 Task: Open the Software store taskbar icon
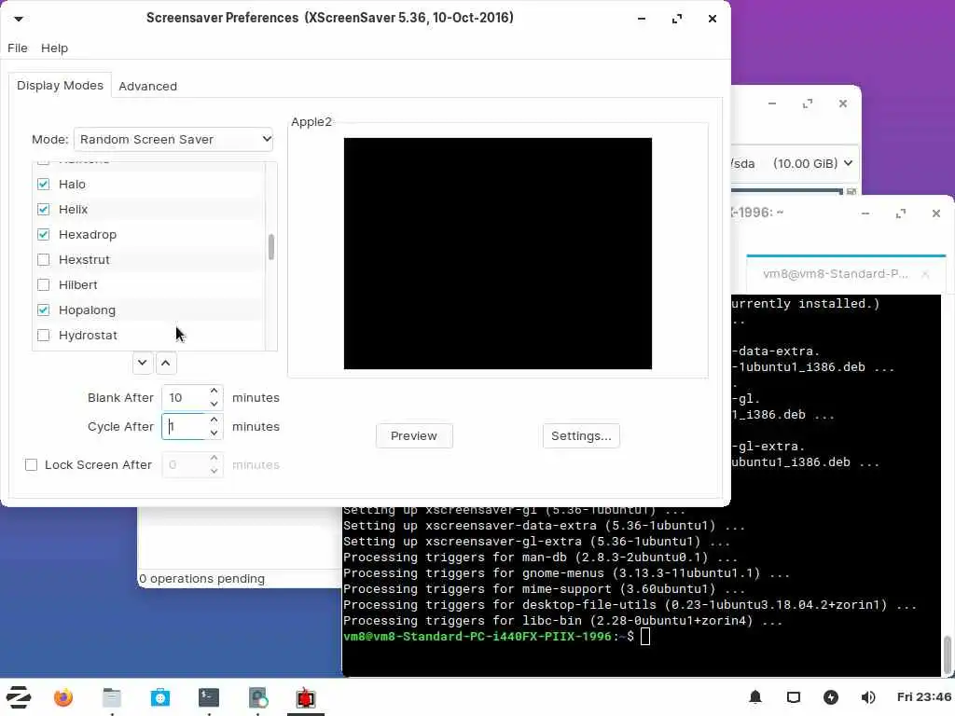(x=160, y=697)
